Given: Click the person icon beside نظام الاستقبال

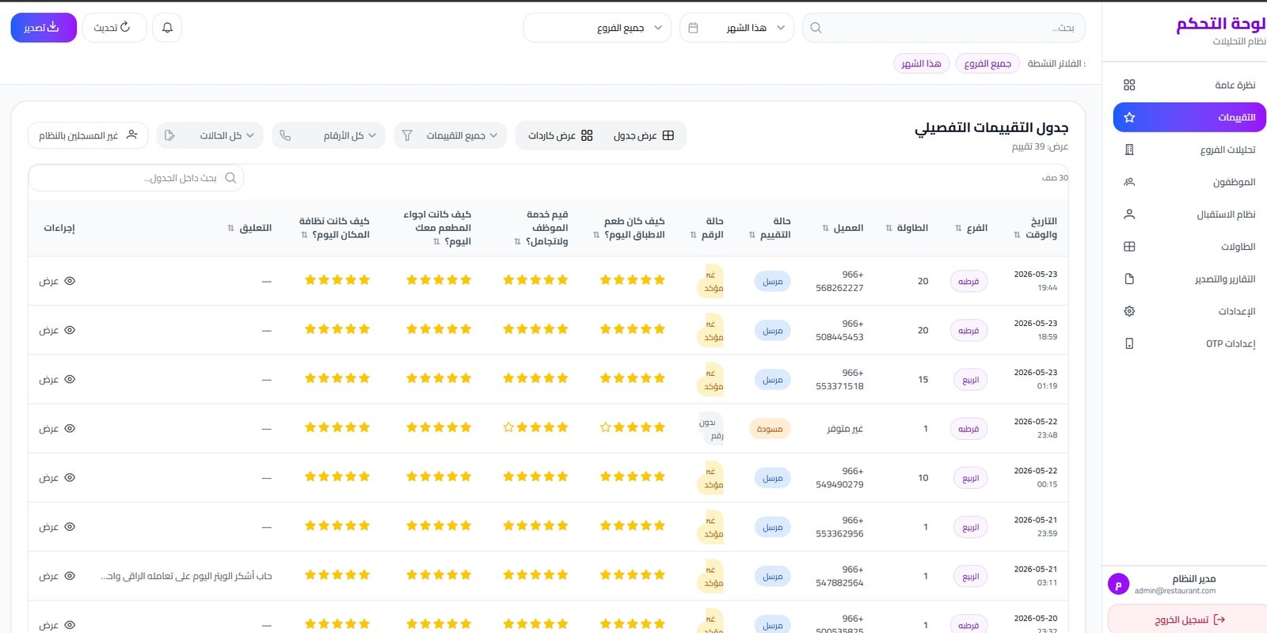Looking at the screenshot, I should pos(1129,214).
